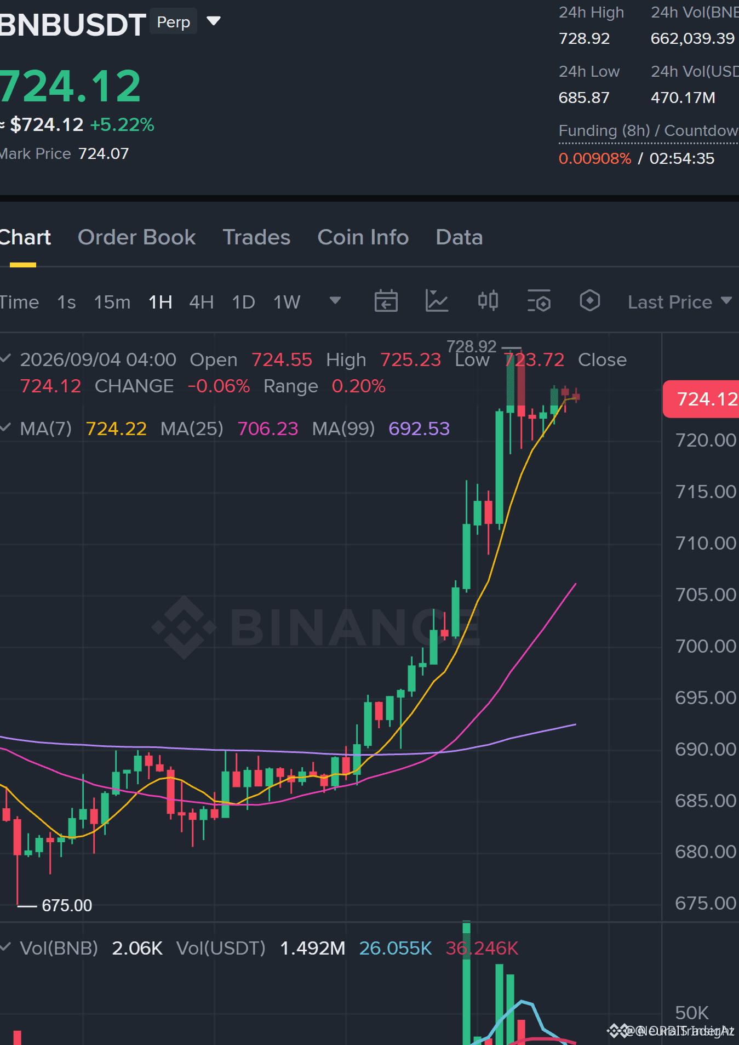Toggle the Vol(BNB) indicator checkmark
739x1045 pixels.
pos(5,947)
